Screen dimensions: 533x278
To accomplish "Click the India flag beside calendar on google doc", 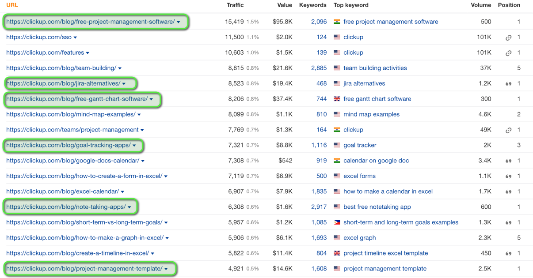I will coord(337,161).
